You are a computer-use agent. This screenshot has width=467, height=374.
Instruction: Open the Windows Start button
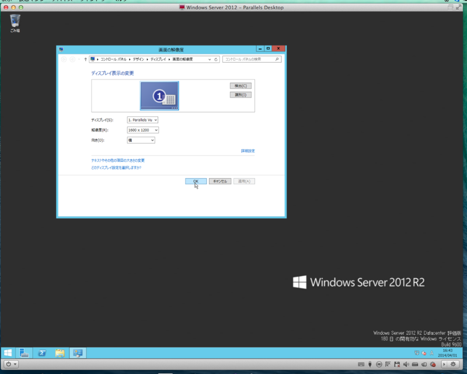8,353
